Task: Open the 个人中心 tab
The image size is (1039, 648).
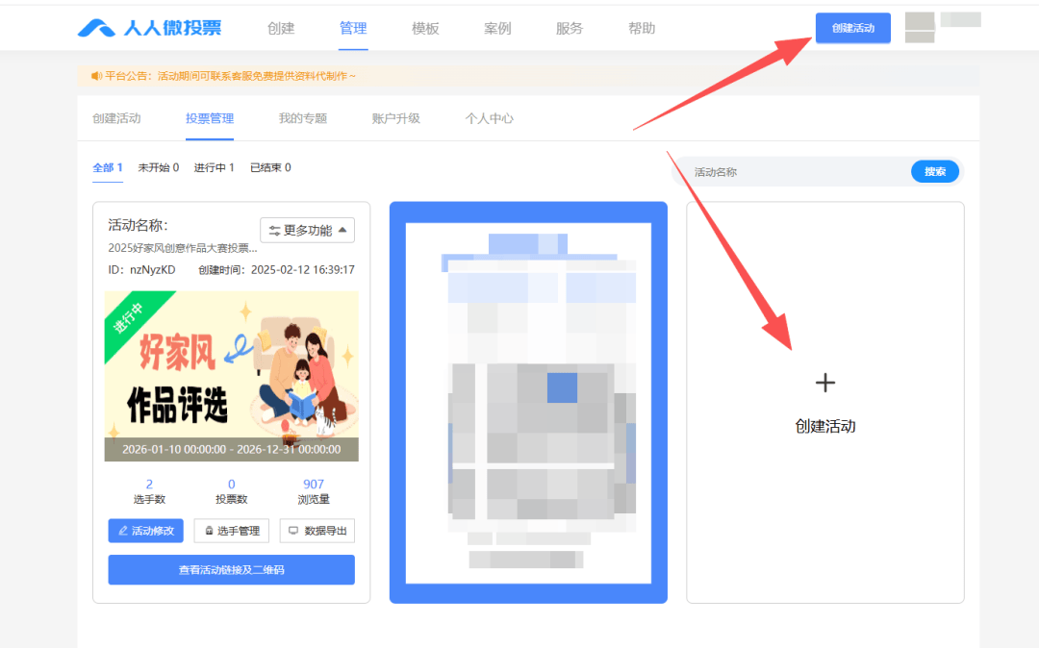Action: click(x=490, y=118)
